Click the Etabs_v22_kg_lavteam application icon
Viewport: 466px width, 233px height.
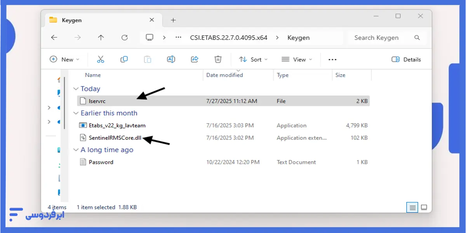coord(83,125)
